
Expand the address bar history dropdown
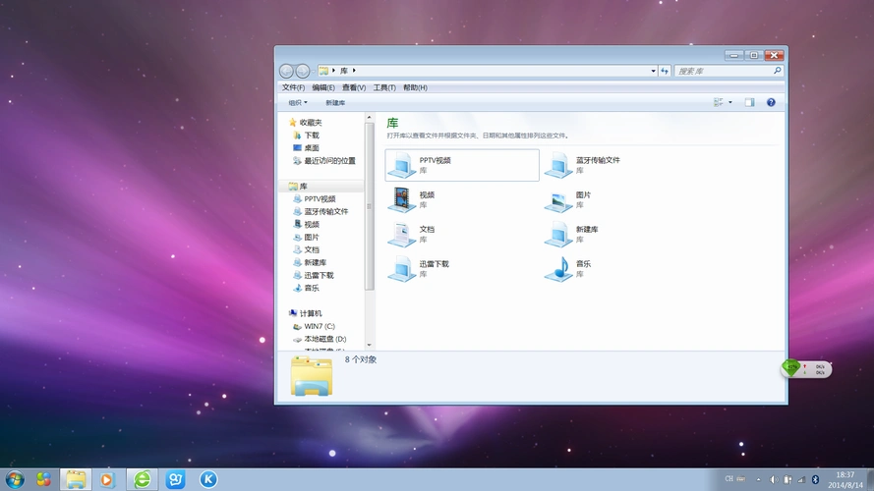(x=653, y=71)
